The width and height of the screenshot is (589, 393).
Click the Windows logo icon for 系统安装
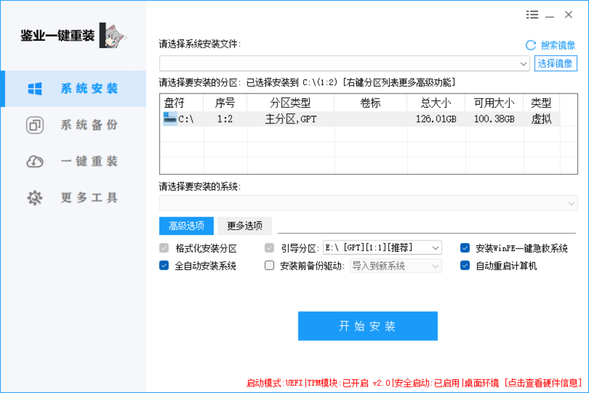coord(35,89)
